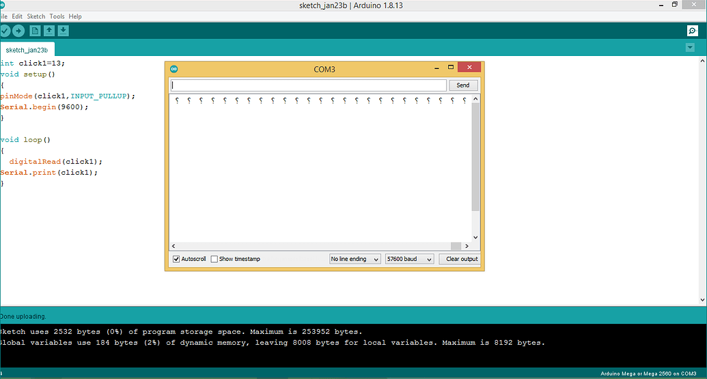Create a new sketch with the New icon

click(35, 31)
